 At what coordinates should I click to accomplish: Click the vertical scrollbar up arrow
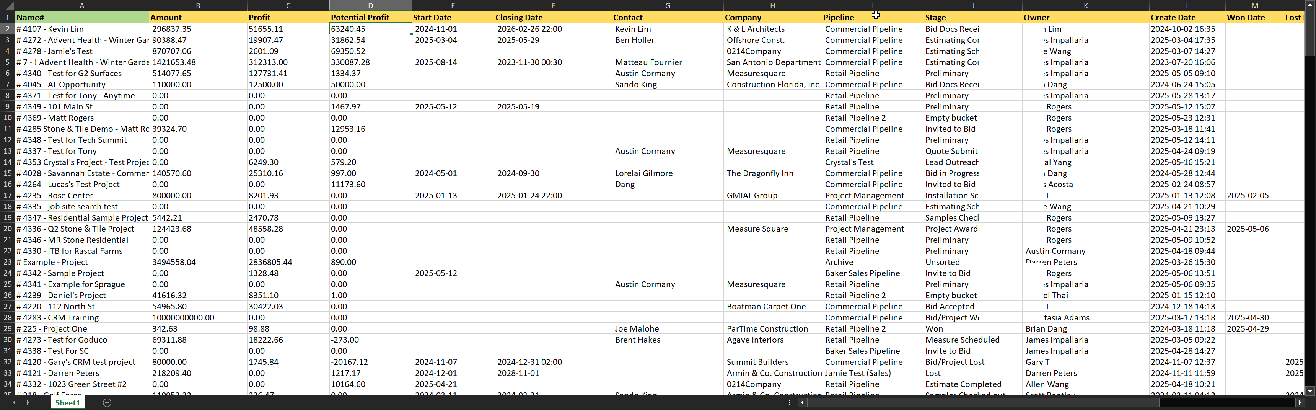coord(1310,6)
